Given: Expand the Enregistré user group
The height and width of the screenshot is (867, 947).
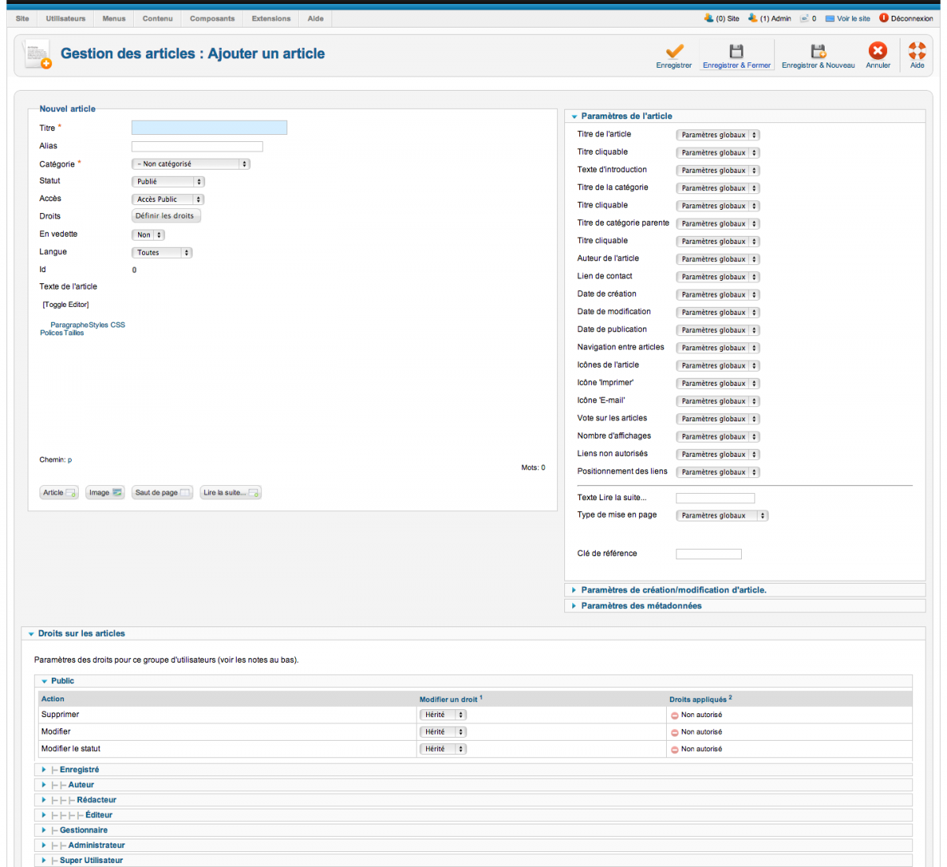Looking at the screenshot, I should tap(79, 769).
